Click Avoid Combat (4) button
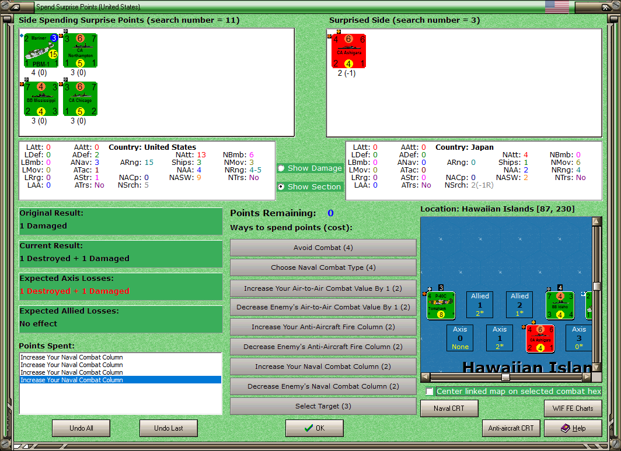Screen dimensions: 621x451 pyautogui.click(x=323, y=248)
